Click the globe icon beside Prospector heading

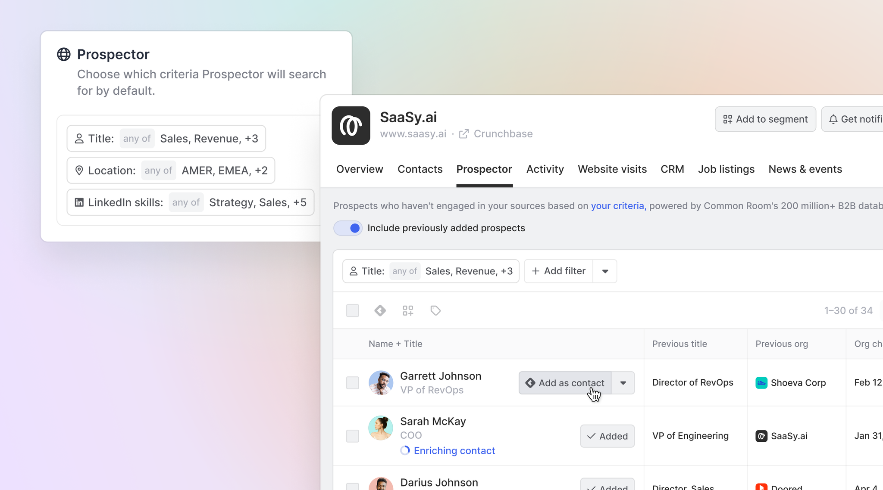point(64,54)
